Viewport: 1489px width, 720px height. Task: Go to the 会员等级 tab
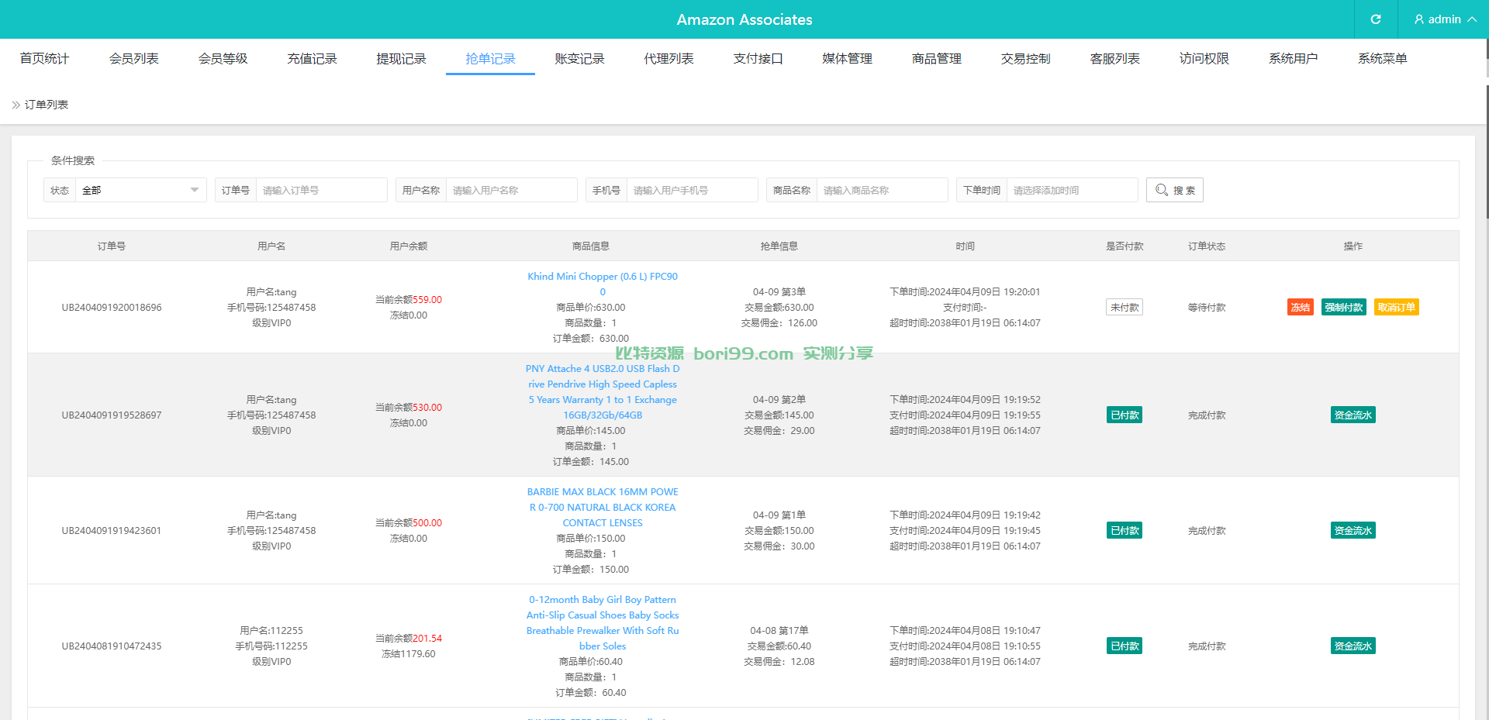(223, 59)
